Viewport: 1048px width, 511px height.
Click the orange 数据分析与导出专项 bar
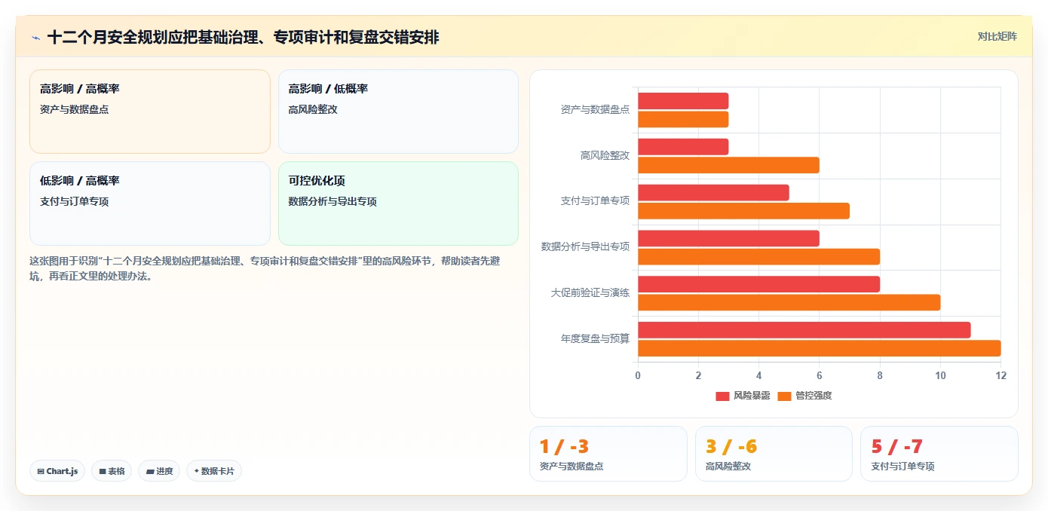coord(758,256)
